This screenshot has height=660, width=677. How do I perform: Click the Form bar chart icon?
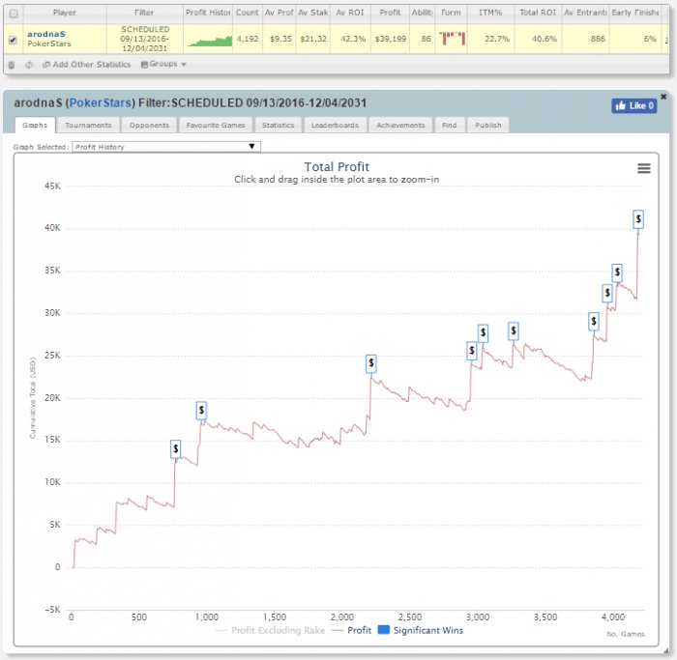pos(451,38)
